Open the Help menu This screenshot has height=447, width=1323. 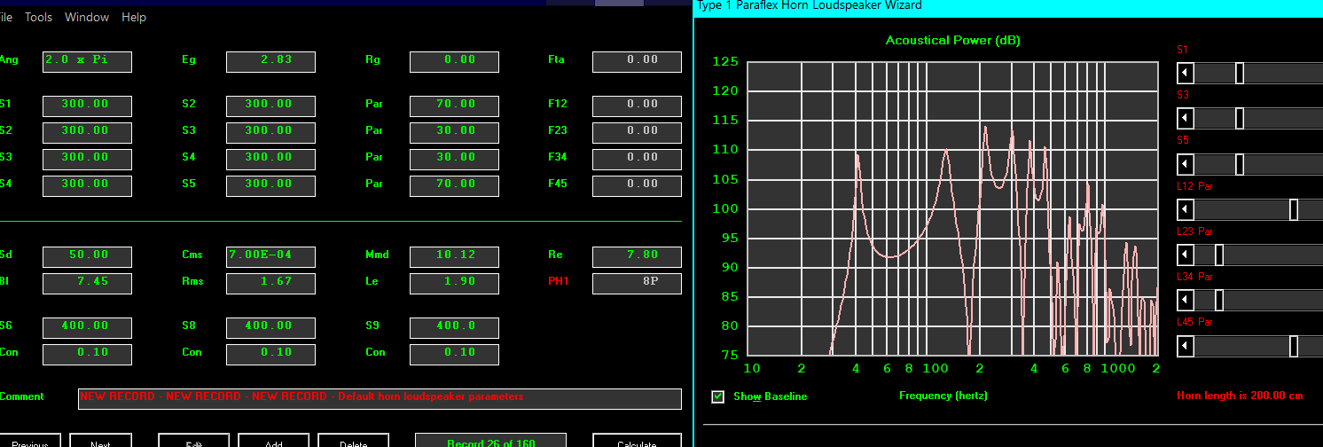(134, 17)
